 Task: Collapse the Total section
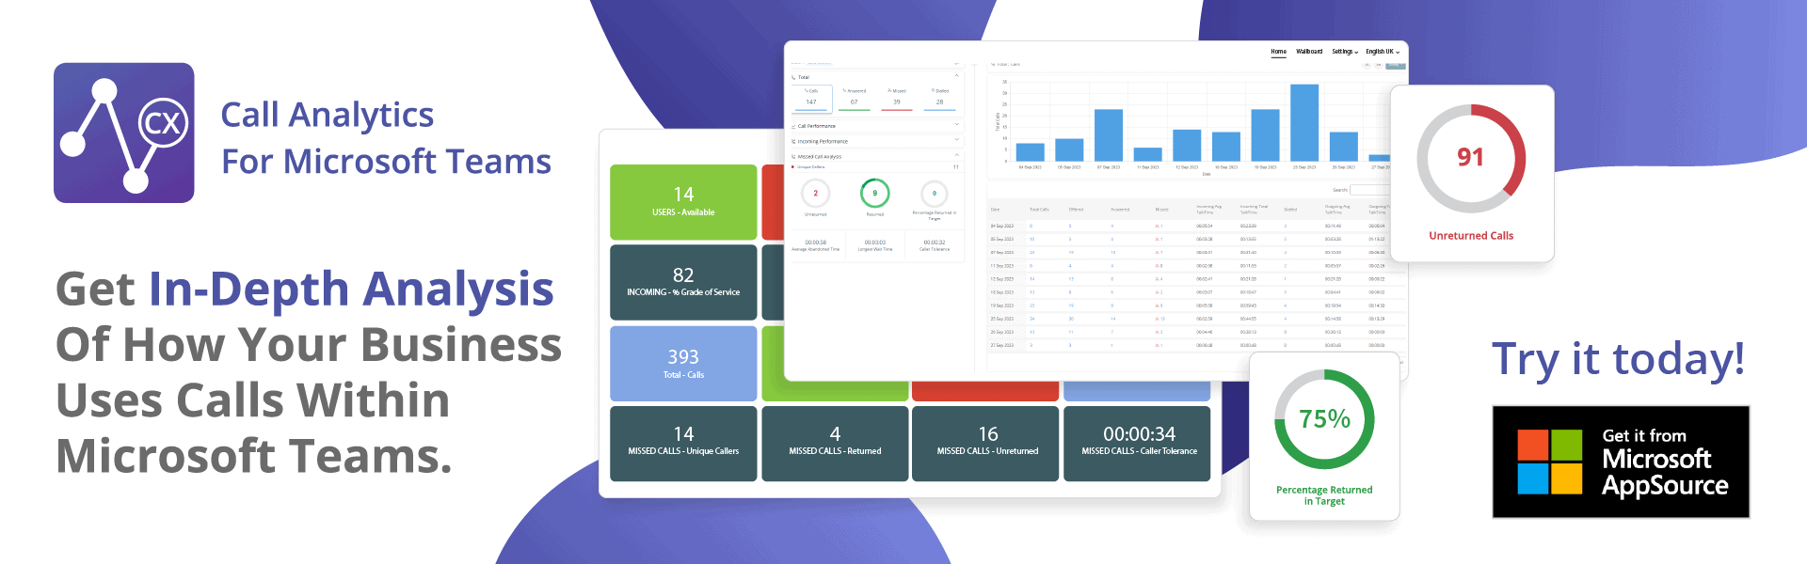(x=957, y=76)
